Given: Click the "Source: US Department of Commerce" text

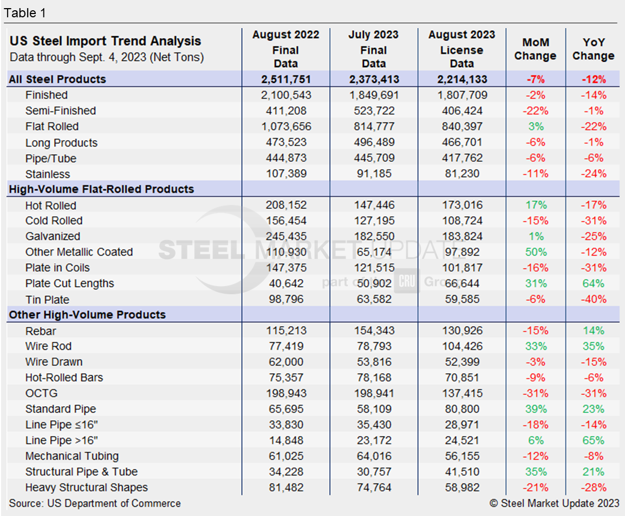Looking at the screenshot, I should (95, 504).
